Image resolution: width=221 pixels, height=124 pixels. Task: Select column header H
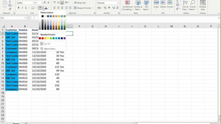point(106,26)
